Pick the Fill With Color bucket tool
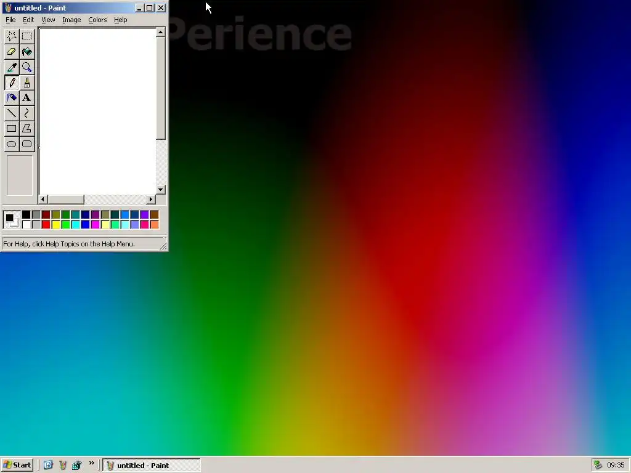Screen dimensions: 631x473 (26, 52)
